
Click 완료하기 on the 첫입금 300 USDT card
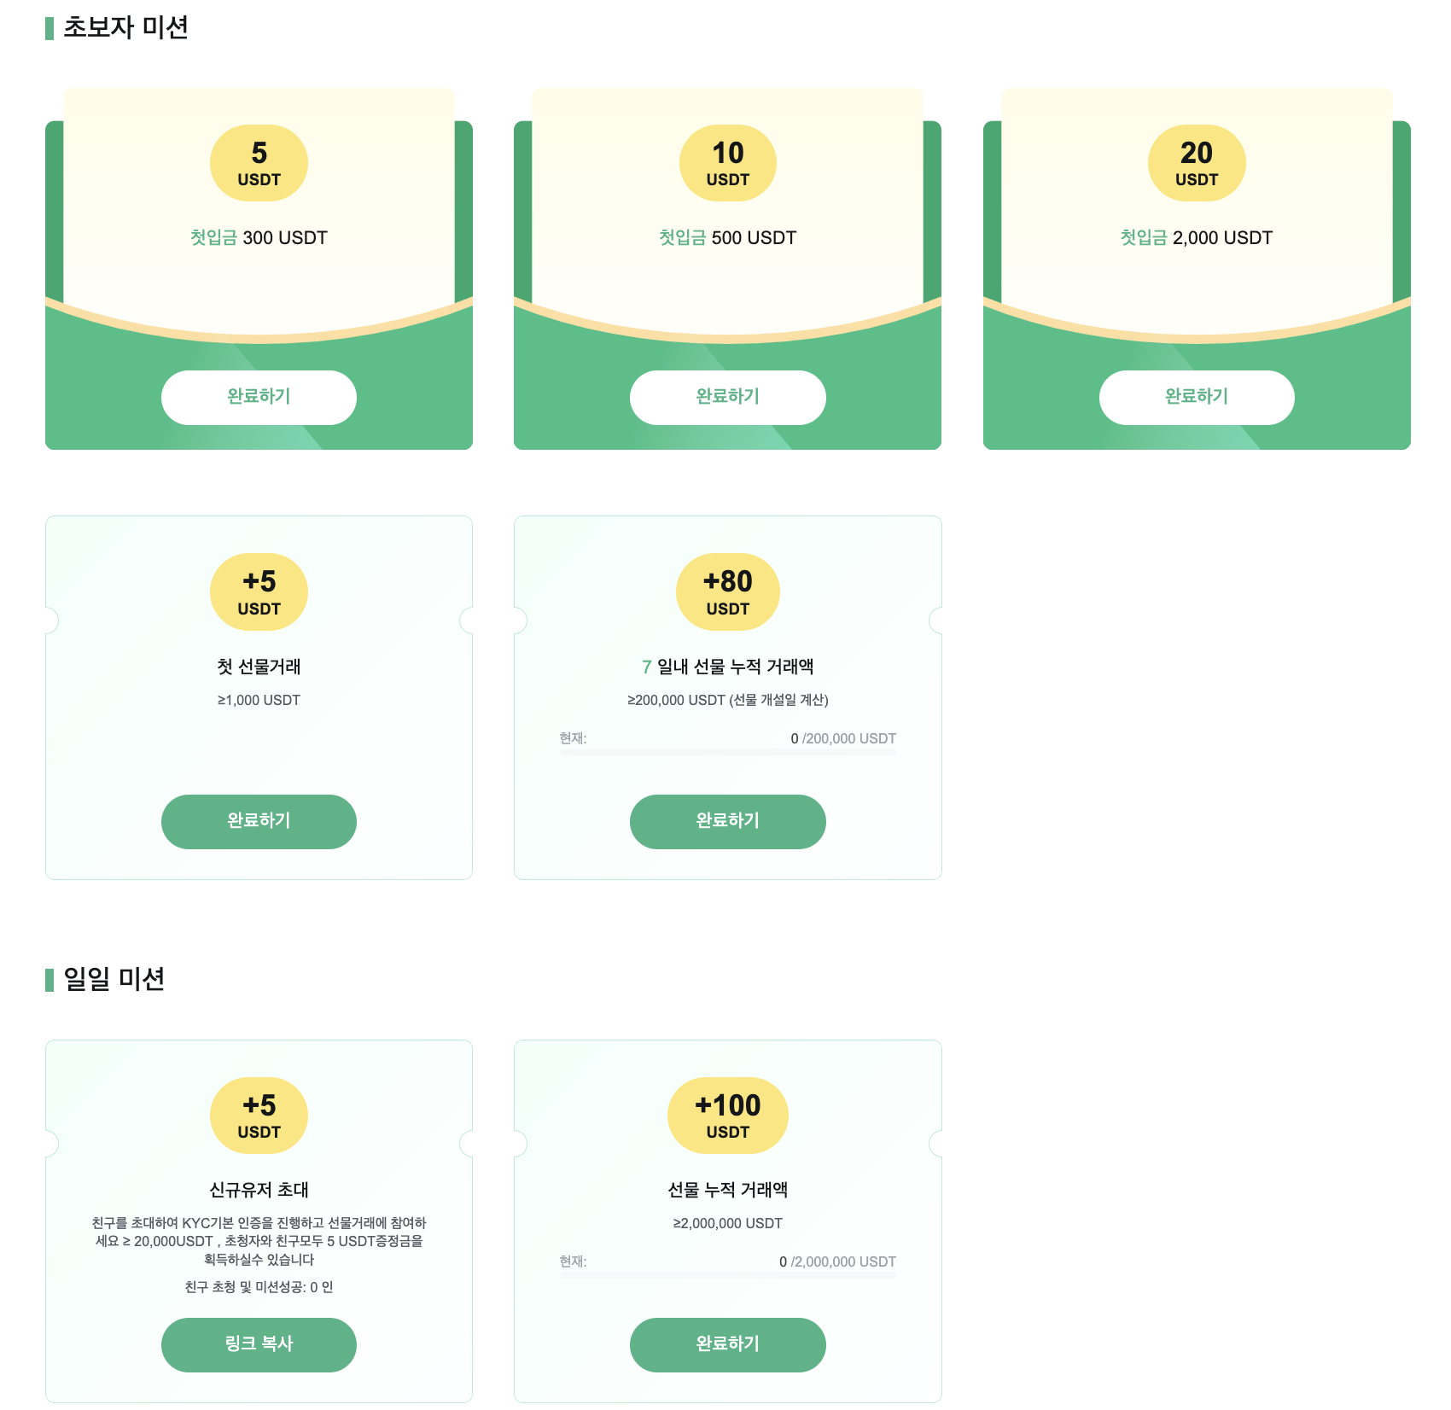259,396
